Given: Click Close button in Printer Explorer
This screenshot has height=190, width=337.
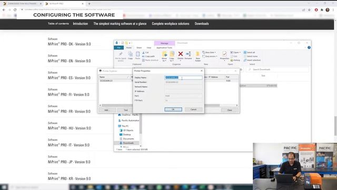Looking at the screenshot, I should [230, 110].
